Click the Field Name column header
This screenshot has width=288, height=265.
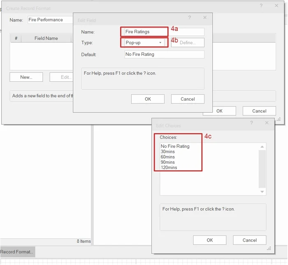coord(46,38)
